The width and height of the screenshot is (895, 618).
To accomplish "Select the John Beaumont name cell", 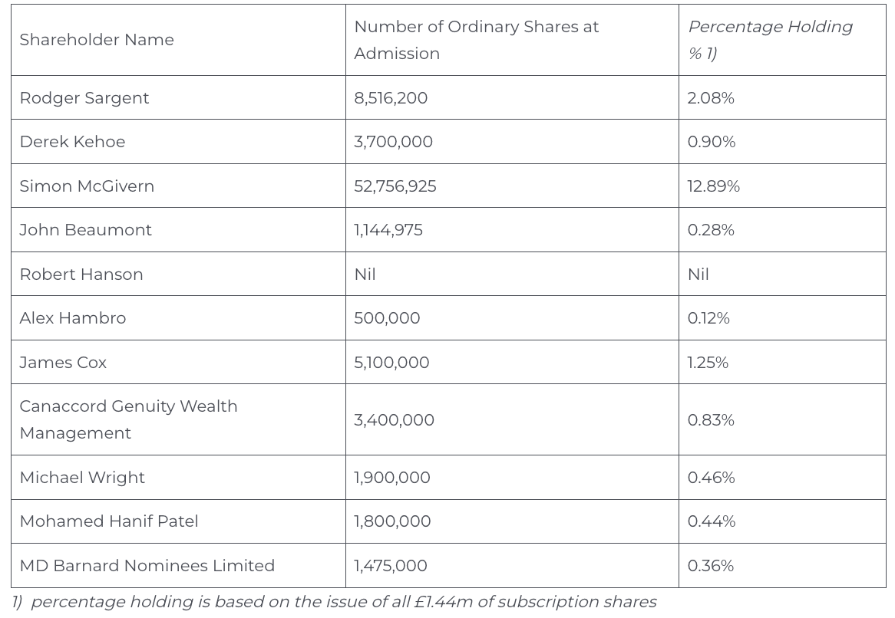I will tap(86, 230).
